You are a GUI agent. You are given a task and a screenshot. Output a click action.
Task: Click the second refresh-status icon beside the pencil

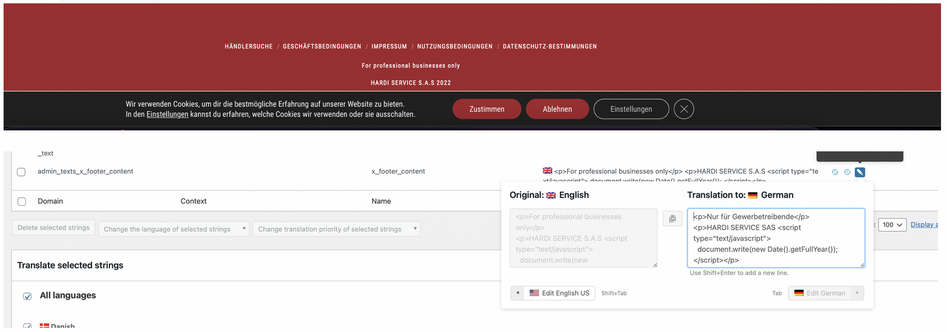point(847,172)
